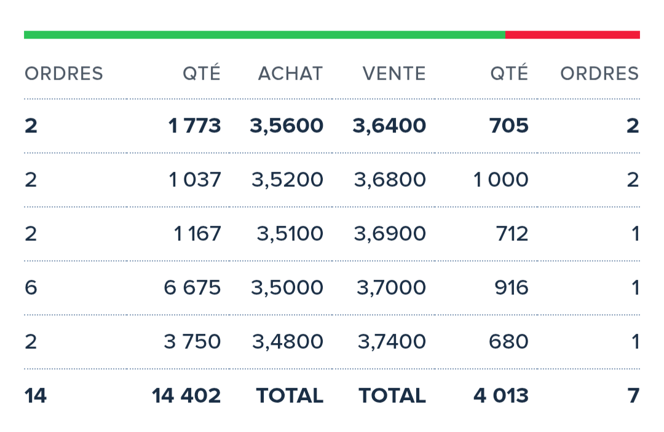The width and height of the screenshot is (664, 432).
Task: Click the red sell portion of the bar
Action: (x=572, y=34)
